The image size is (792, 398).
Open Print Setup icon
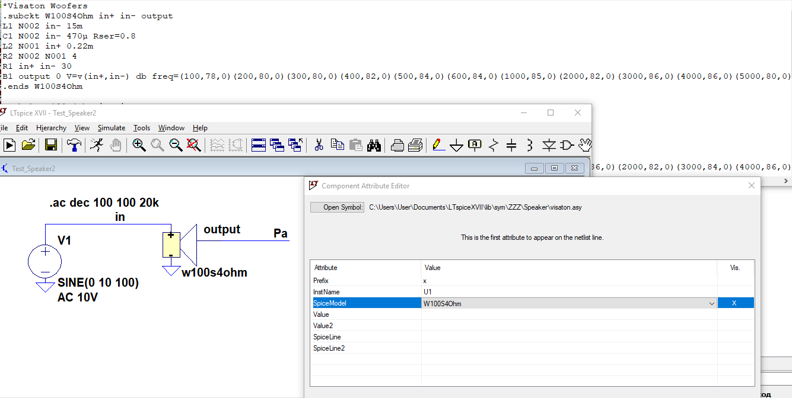tap(397, 145)
